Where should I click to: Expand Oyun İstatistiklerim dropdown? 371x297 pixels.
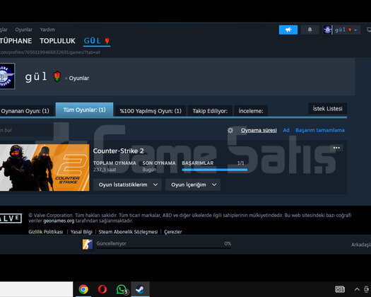pyautogui.click(x=128, y=185)
